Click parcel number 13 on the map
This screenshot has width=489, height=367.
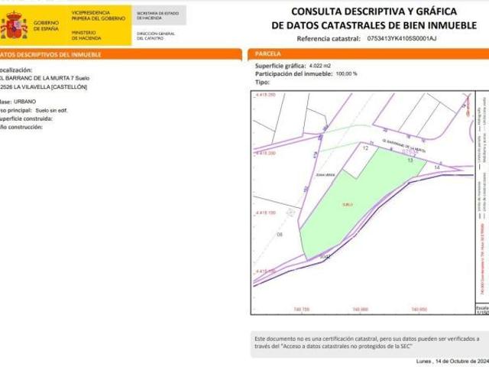coord(410,160)
